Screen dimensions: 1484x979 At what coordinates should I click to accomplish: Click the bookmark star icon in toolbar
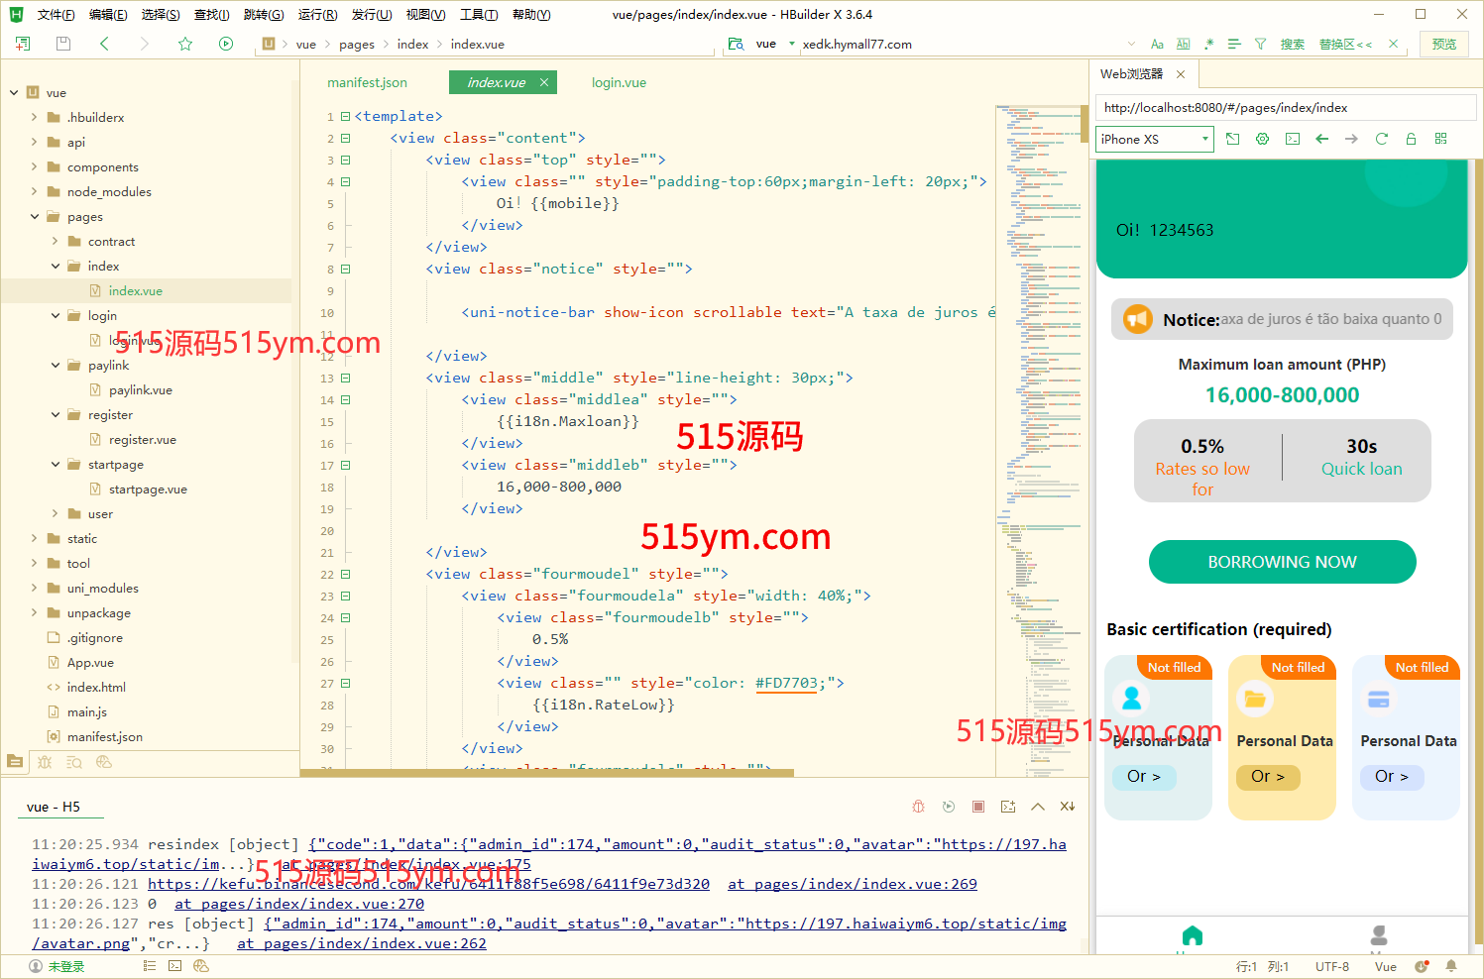[x=185, y=44]
